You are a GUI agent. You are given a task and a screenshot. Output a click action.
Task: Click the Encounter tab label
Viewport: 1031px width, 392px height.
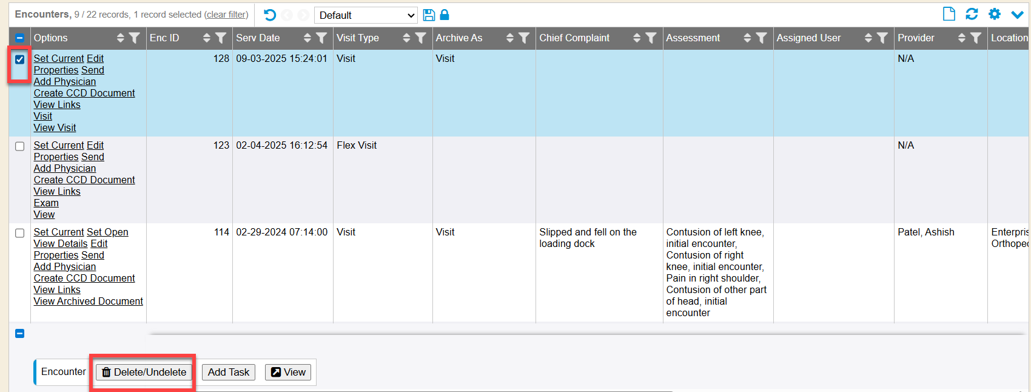tap(63, 372)
